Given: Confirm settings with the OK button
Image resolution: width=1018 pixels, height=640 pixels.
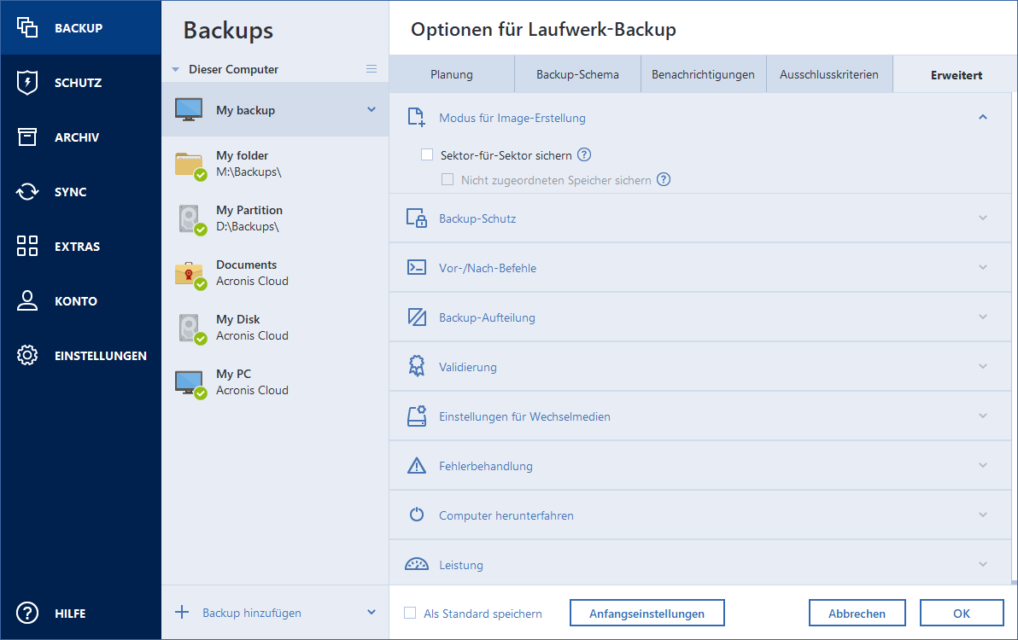Looking at the screenshot, I should (962, 613).
